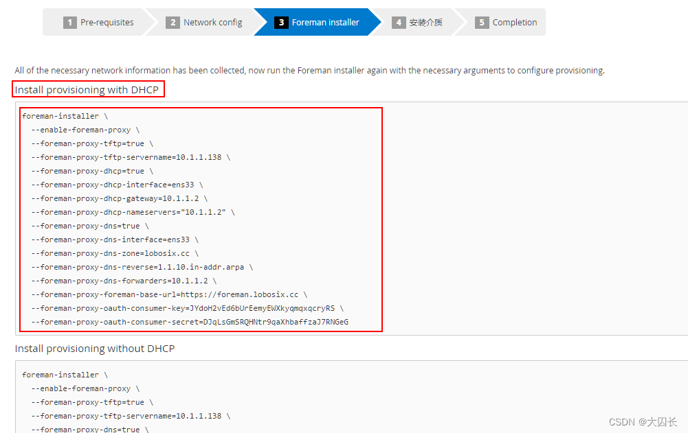Click the dhcp-gateway=10.1.1.2 line

120,198
